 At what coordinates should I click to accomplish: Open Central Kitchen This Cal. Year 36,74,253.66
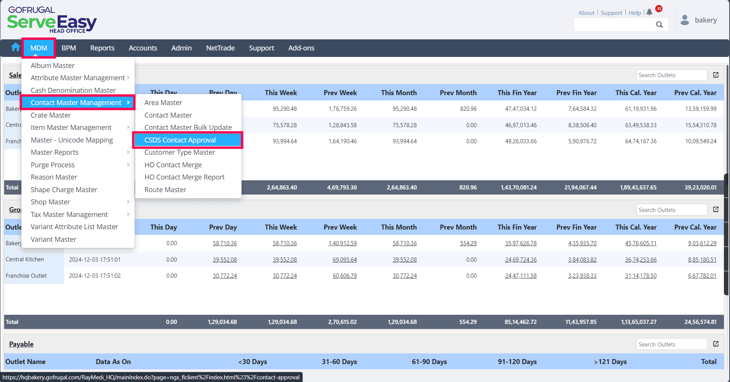pos(641,259)
